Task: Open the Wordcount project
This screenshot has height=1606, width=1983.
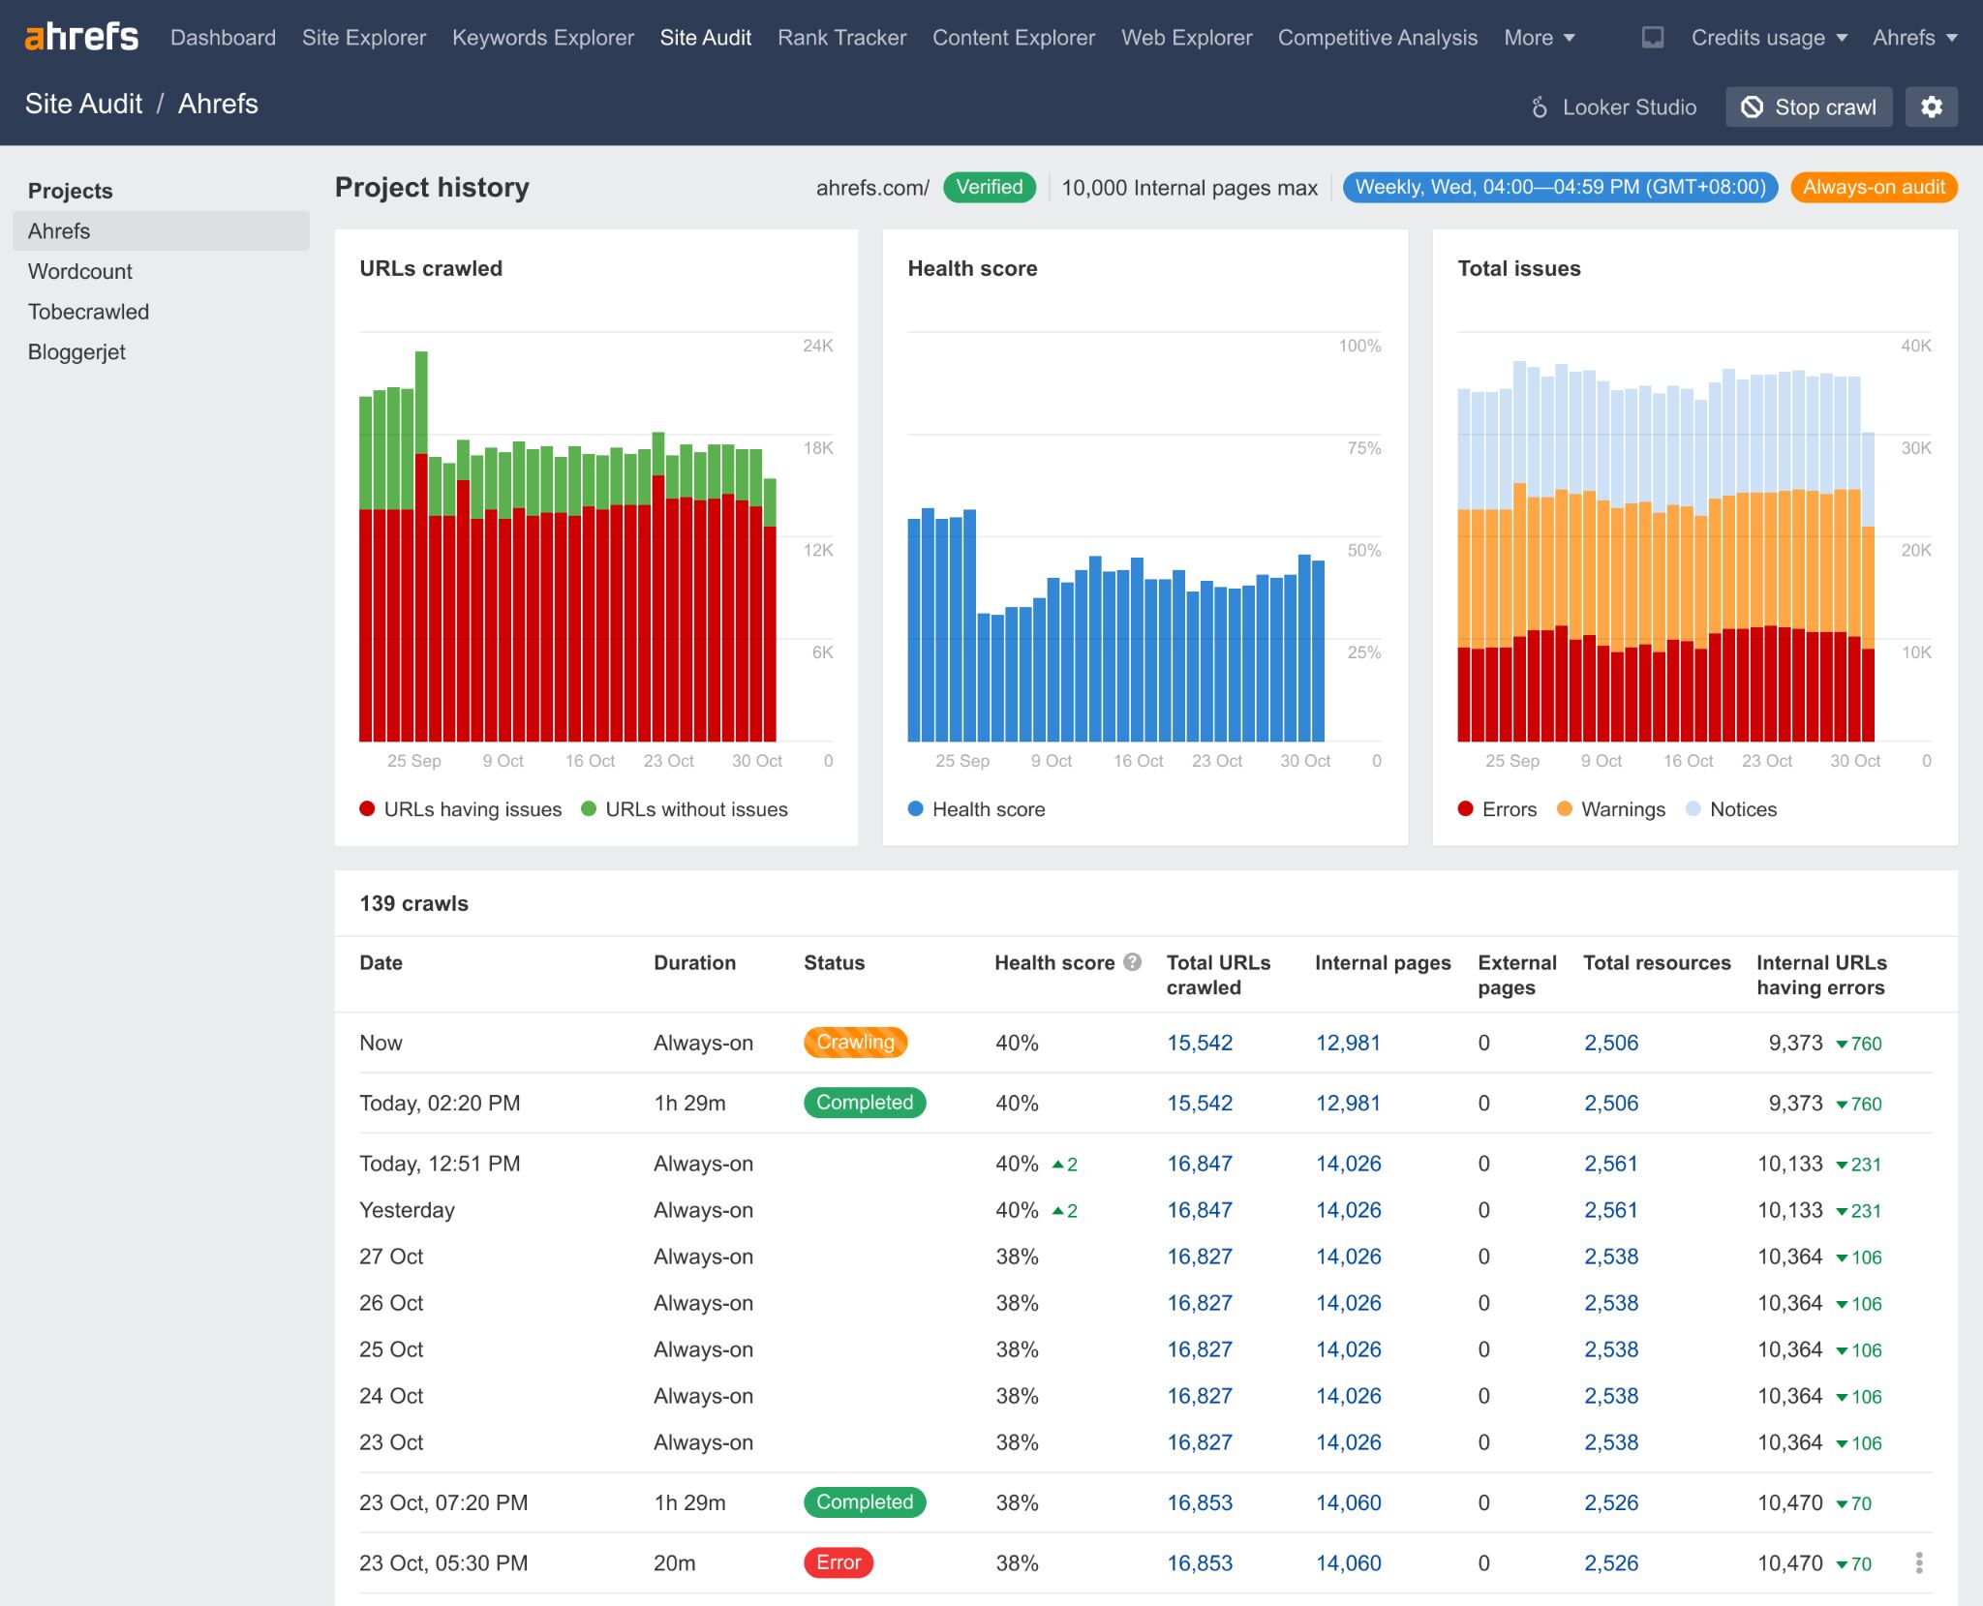Action: coord(79,271)
